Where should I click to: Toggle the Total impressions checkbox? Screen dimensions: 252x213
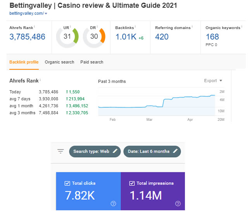coord(131,183)
